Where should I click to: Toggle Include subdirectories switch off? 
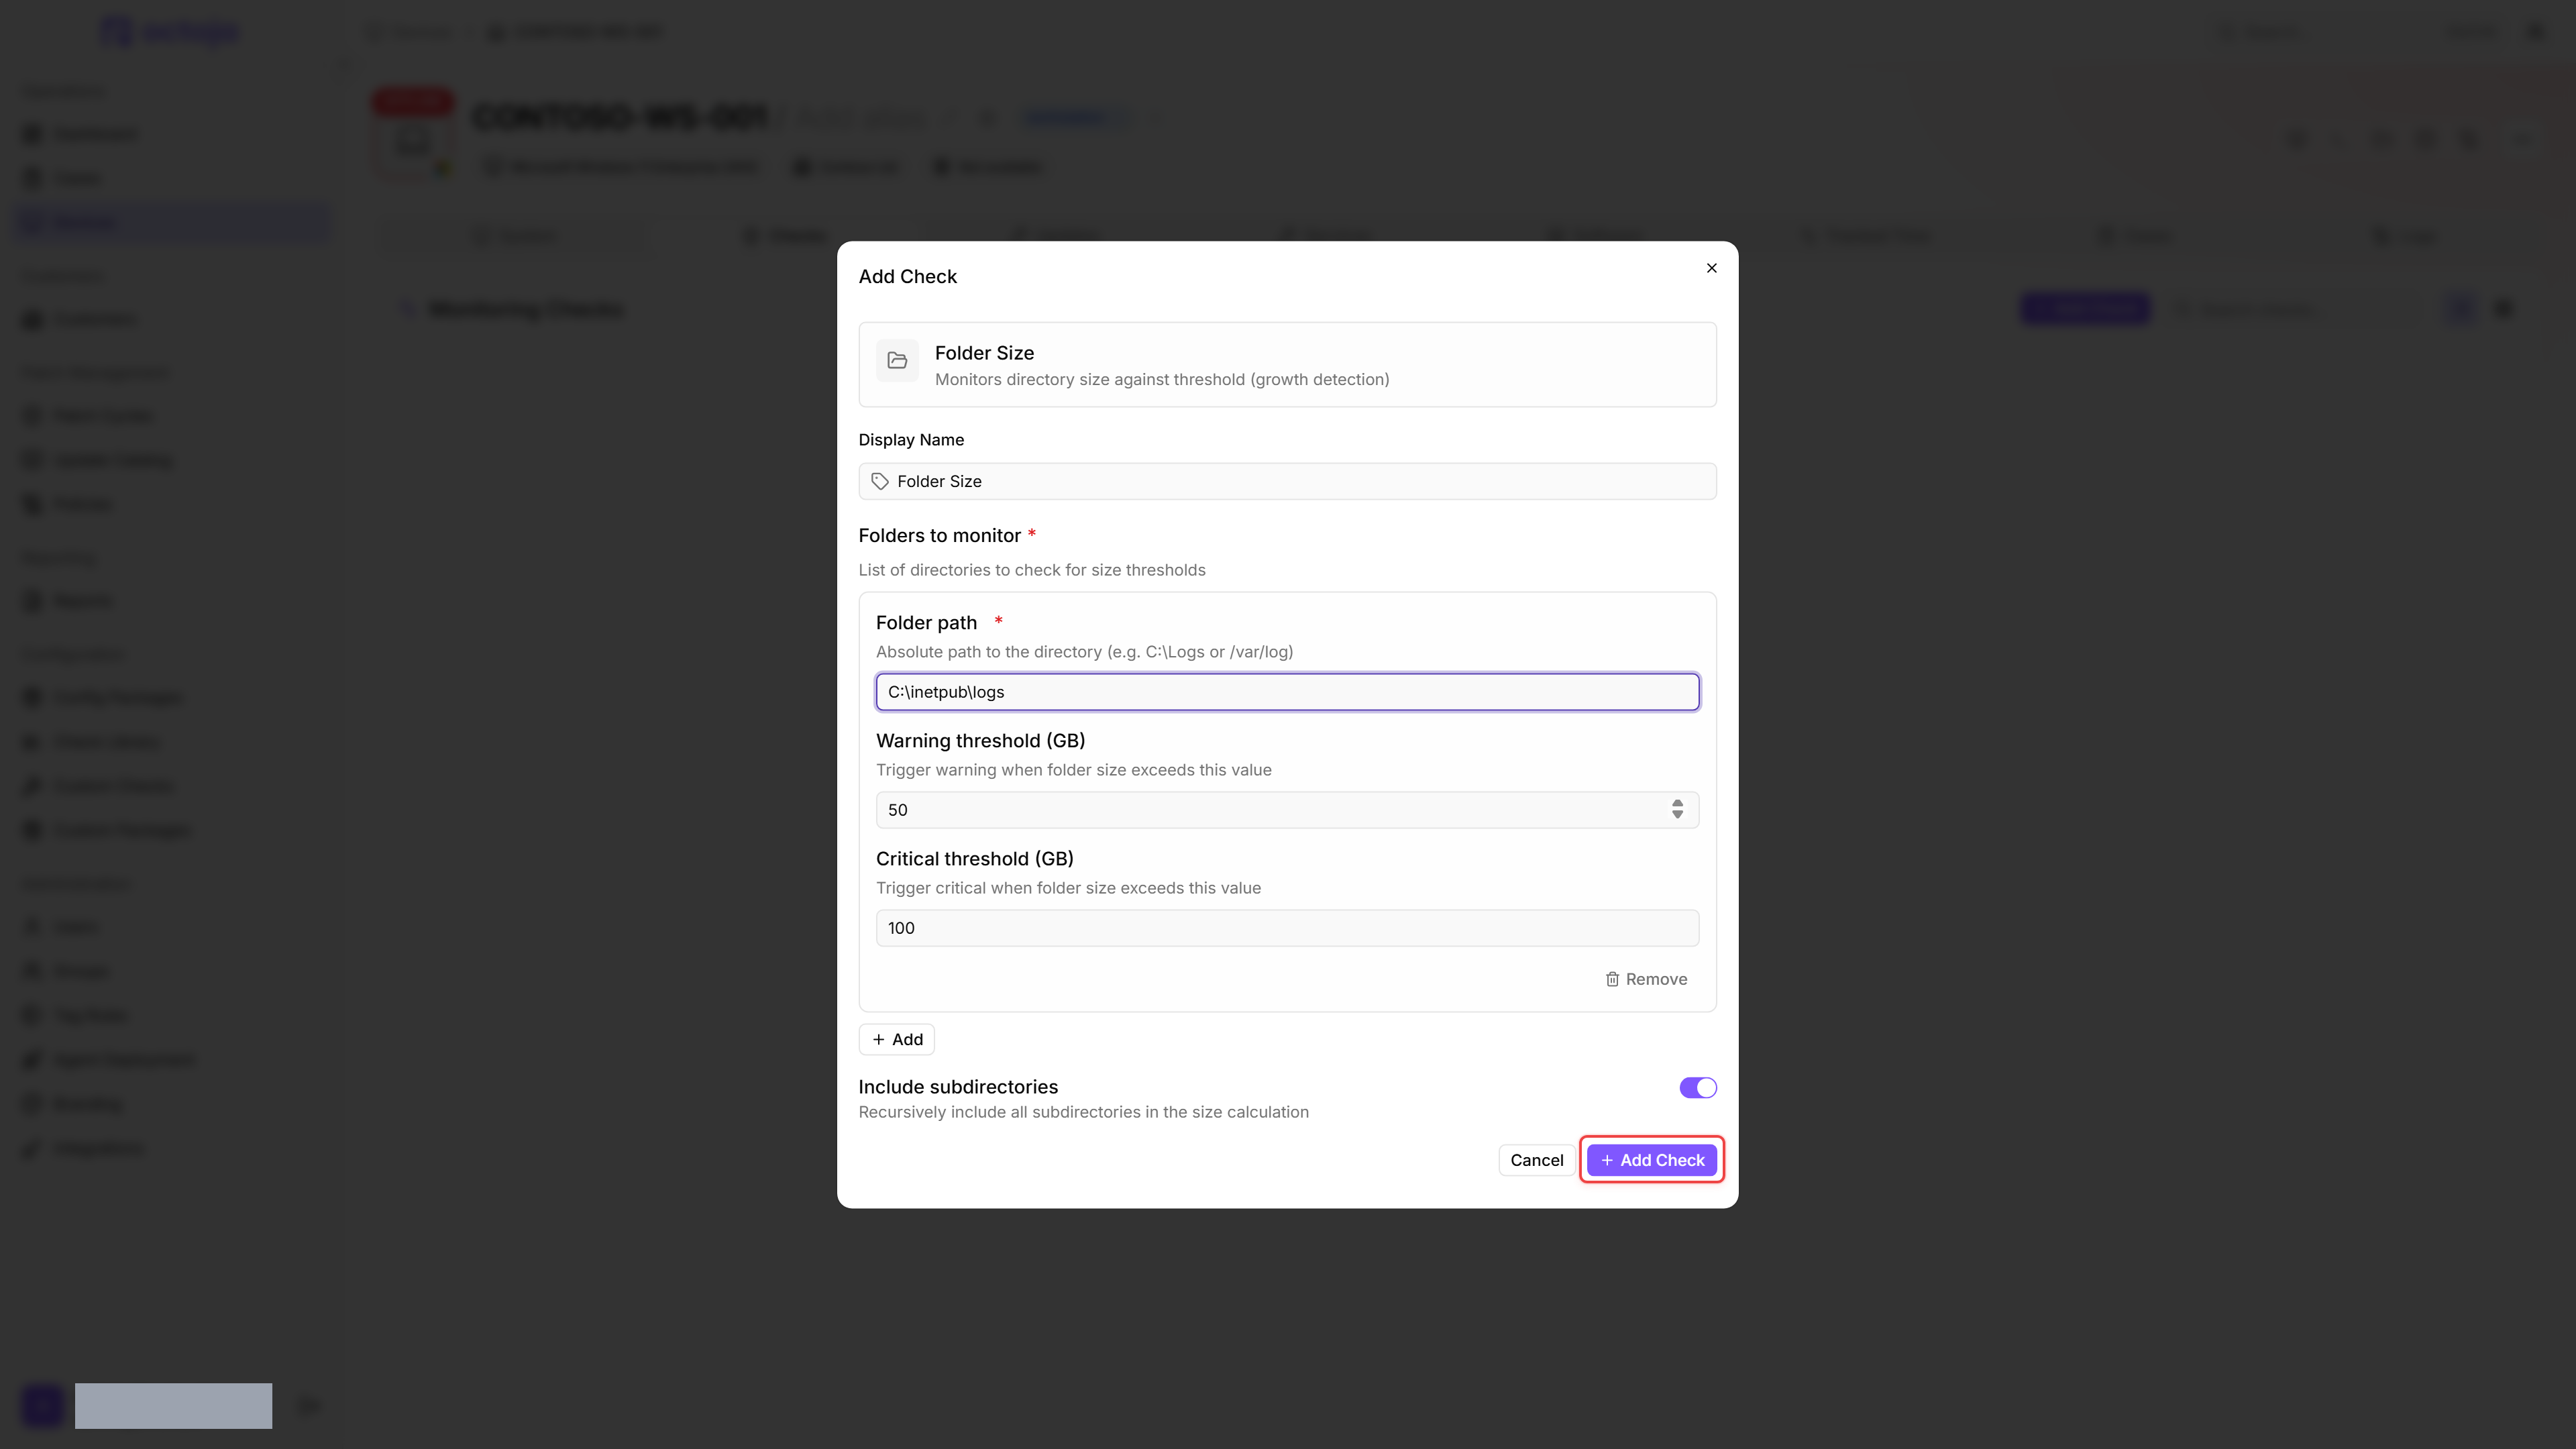coord(1698,1087)
